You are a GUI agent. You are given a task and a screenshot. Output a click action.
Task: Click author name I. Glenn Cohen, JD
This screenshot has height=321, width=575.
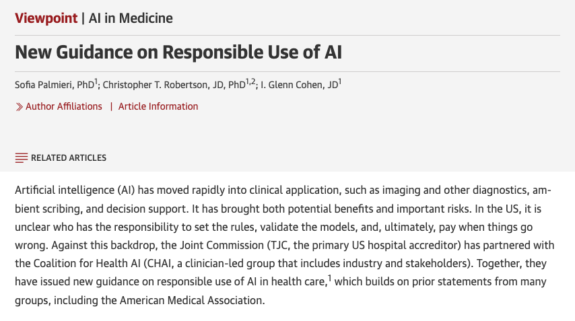(299, 85)
